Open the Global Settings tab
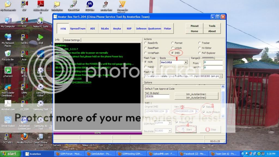The height and width of the screenshot is (157, 279). pyautogui.click(x=72, y=40)
